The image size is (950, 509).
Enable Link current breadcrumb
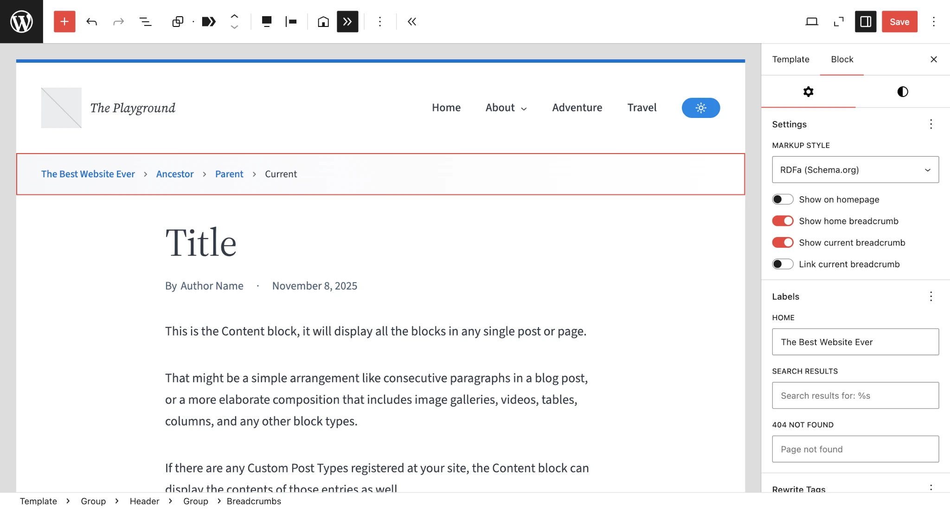783,264
